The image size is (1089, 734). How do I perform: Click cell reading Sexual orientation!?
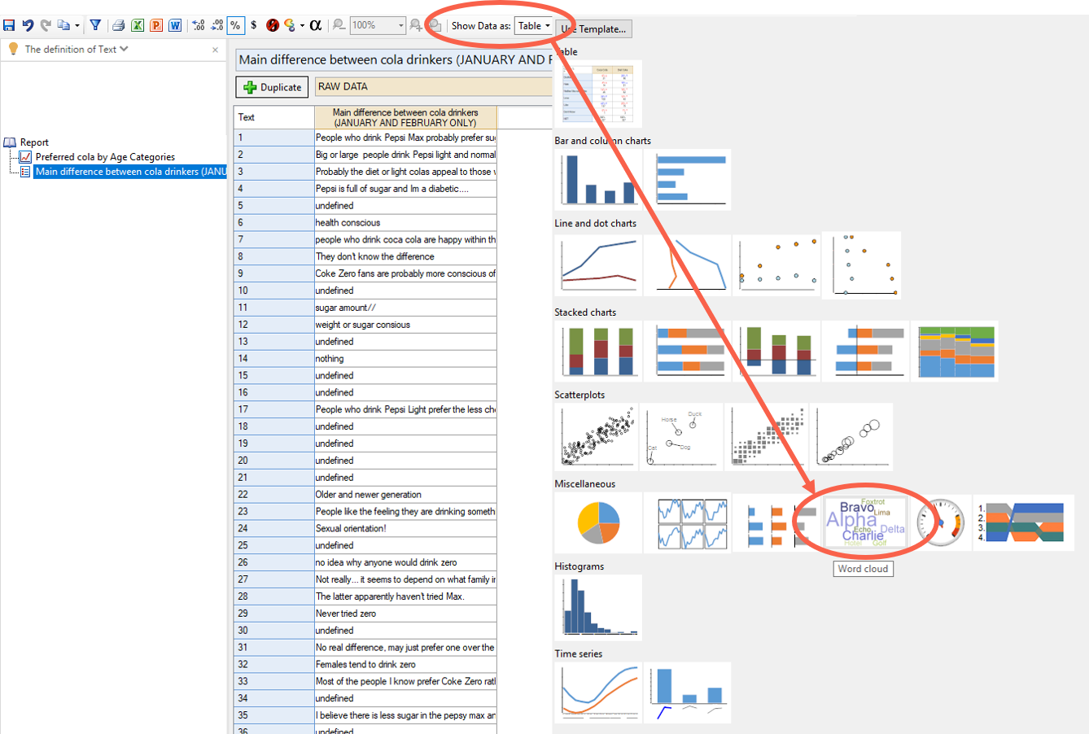click(405, 528)
